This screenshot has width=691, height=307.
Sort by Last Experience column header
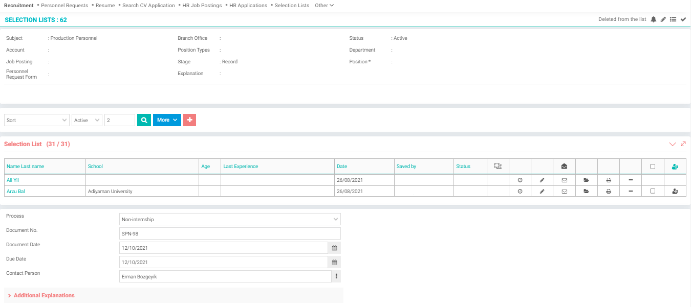coord(241,166)
